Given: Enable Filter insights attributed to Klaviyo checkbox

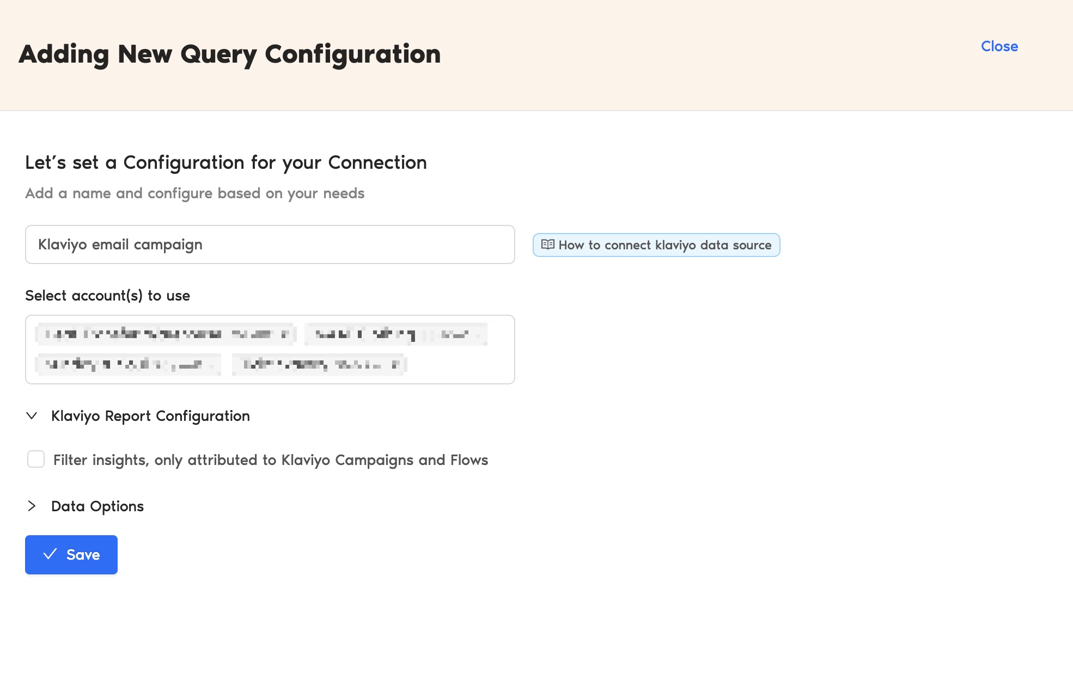Looking at the screenshot, I should point(36,459).
